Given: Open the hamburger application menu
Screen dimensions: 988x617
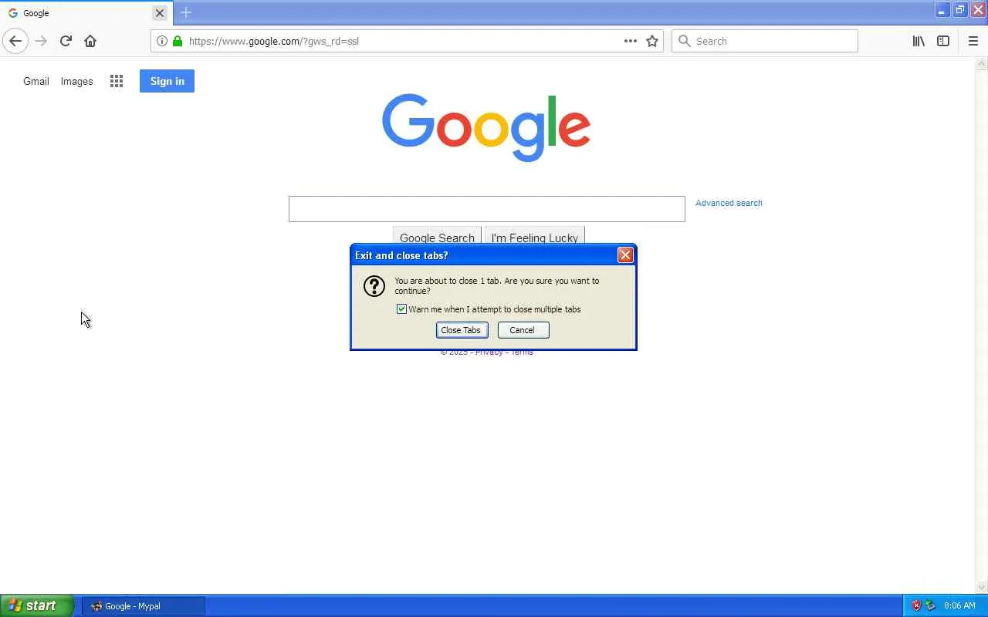Looking at the screenshot, I should [973, 41].
